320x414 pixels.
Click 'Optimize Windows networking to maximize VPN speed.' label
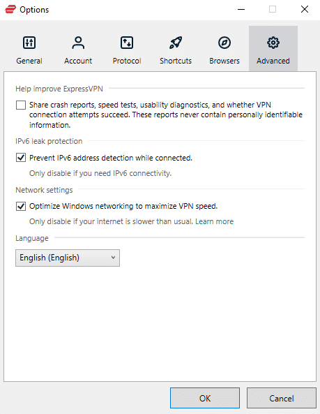pyautogui.click(x=123, y=206)
